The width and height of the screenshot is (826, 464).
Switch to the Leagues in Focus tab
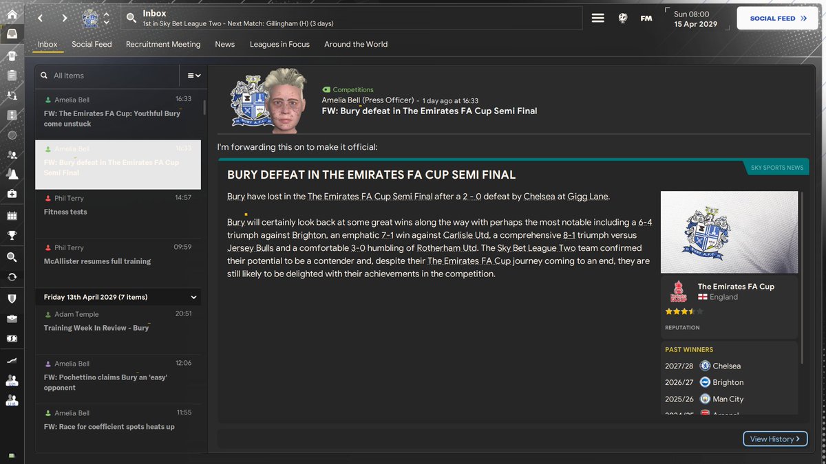(x=279, y=44)
